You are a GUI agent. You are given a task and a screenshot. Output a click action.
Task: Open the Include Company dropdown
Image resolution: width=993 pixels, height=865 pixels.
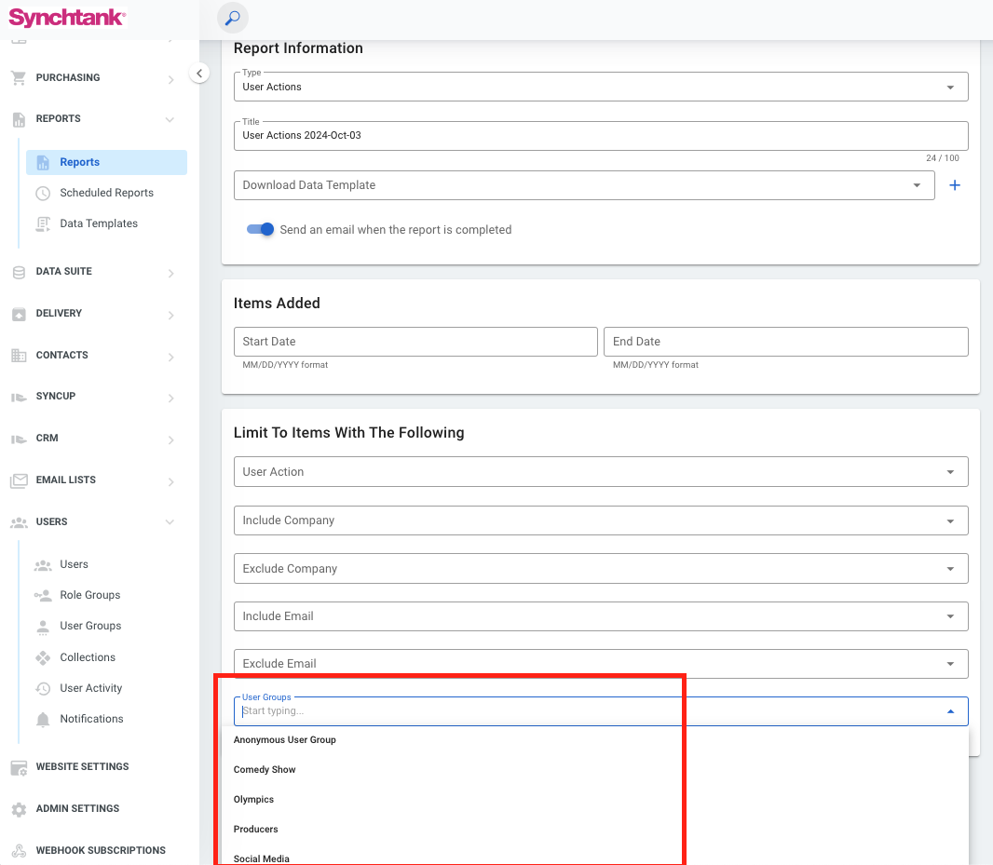[x=600, y=520]
